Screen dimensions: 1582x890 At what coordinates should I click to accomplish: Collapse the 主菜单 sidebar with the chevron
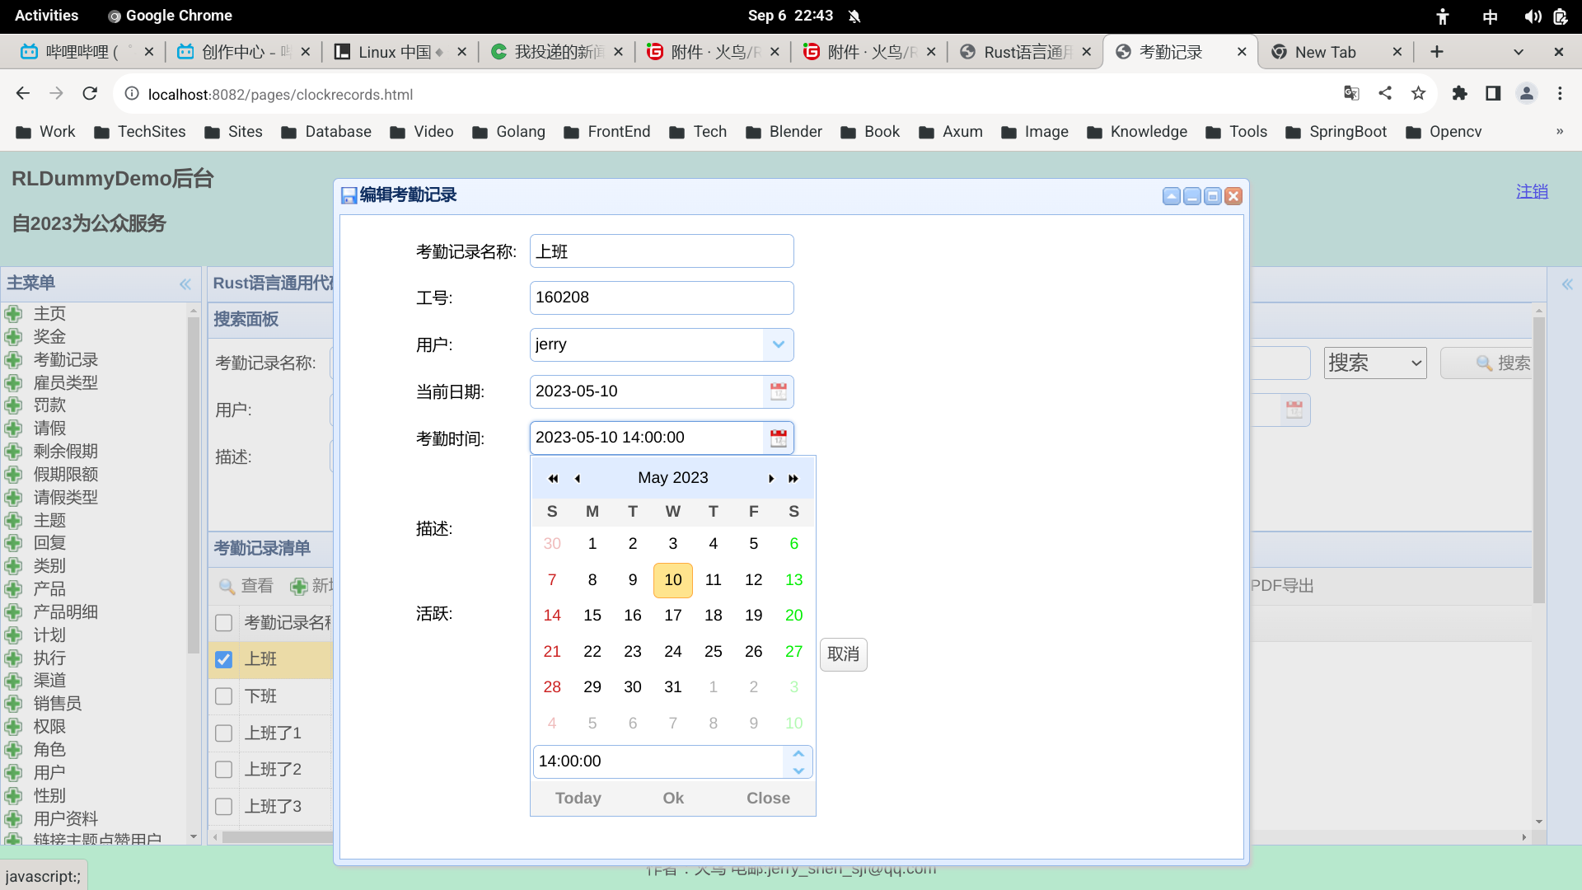185,283
